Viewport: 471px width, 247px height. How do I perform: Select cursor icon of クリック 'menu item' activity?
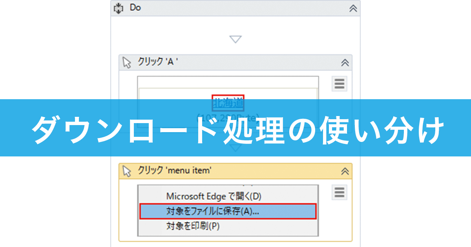pos(127,171)
